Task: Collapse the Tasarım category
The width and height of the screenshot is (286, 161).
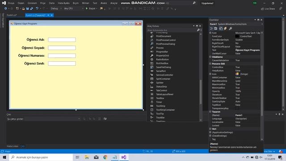Action: click(x=210, y=112)
